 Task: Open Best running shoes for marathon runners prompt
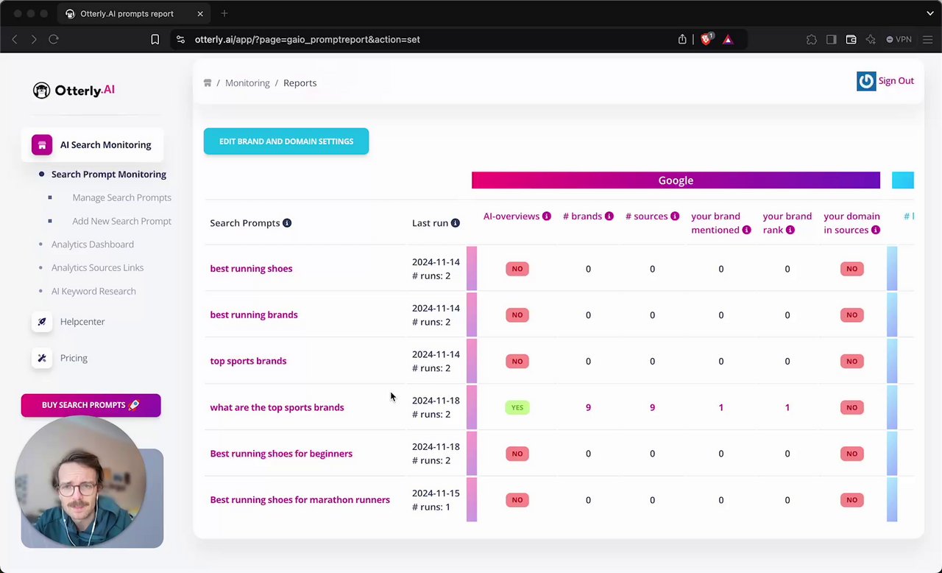pos(300,500)
